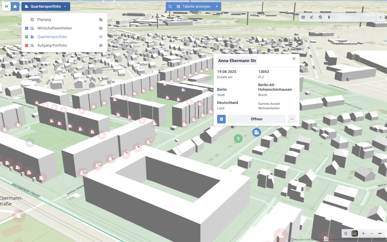
Task: Reset map orientation with compass needle
Action: (380, 233)
